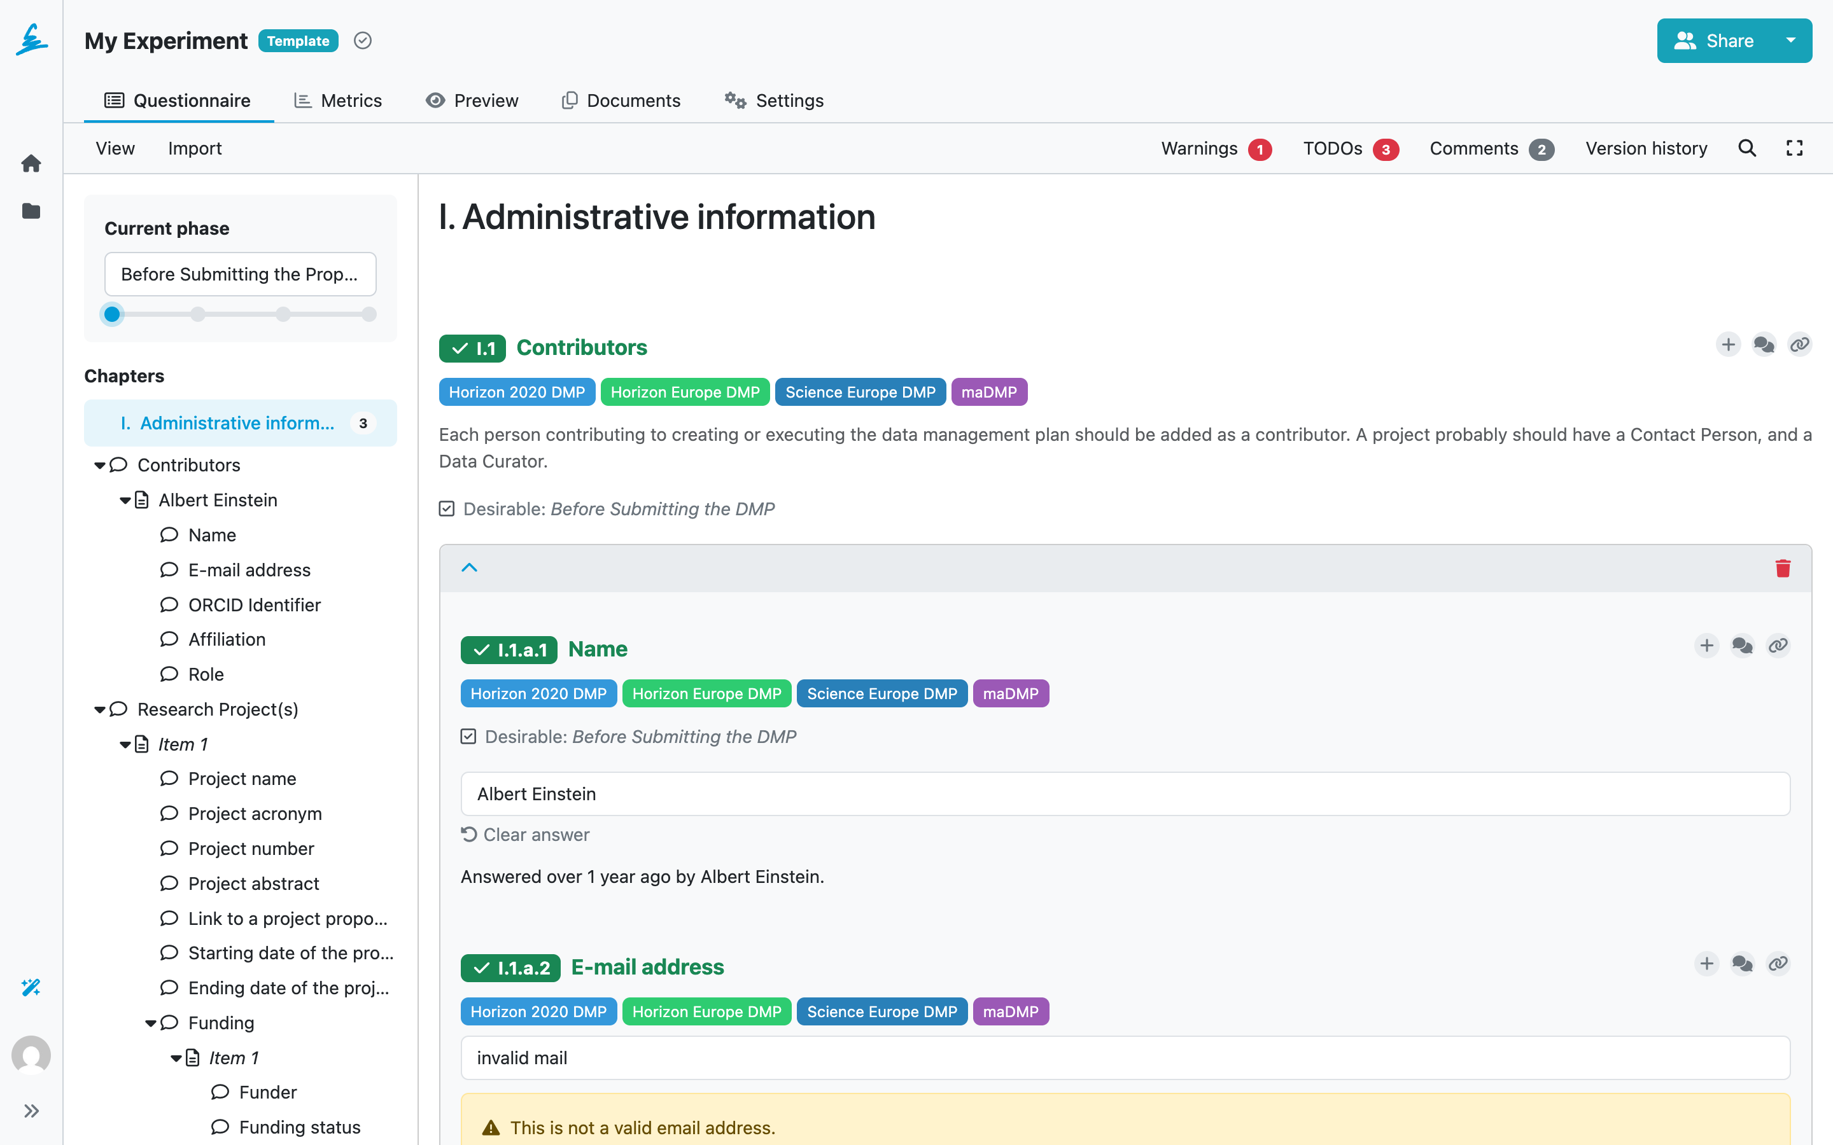Open comments for Name question

click(1742, 646)
